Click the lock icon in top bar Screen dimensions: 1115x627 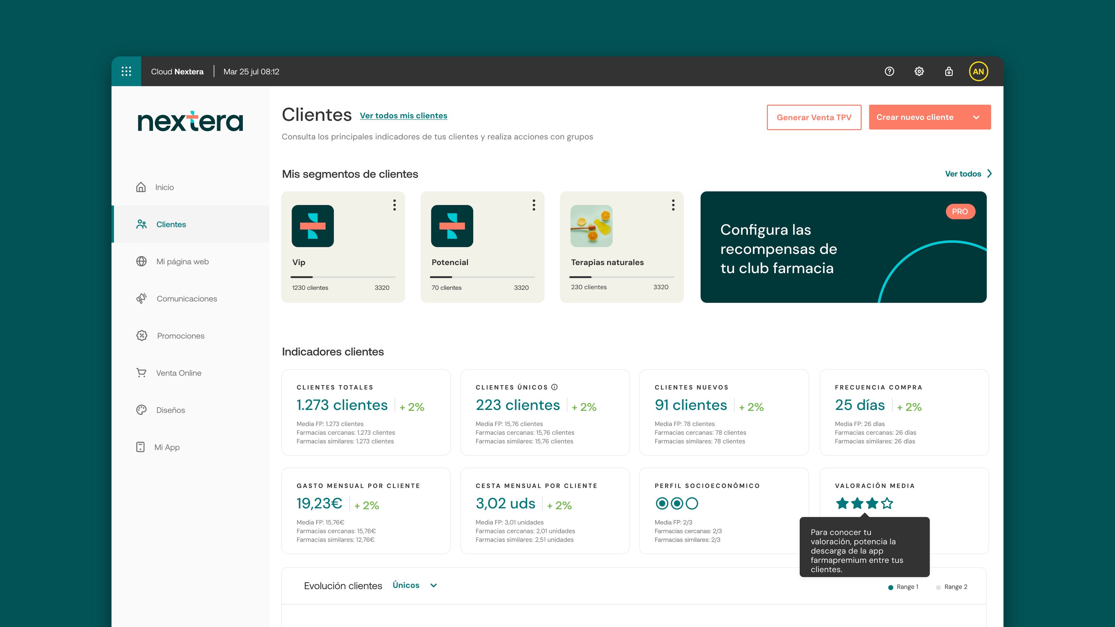[949, 71]
